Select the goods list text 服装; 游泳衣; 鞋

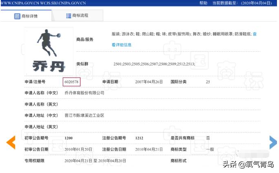click(x=126, y=34)
